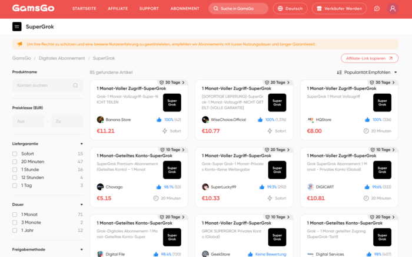The image size is (412, 257).
Task: Expand 10 Tage guarantee on Chovago card
Action: pos(172,150)
